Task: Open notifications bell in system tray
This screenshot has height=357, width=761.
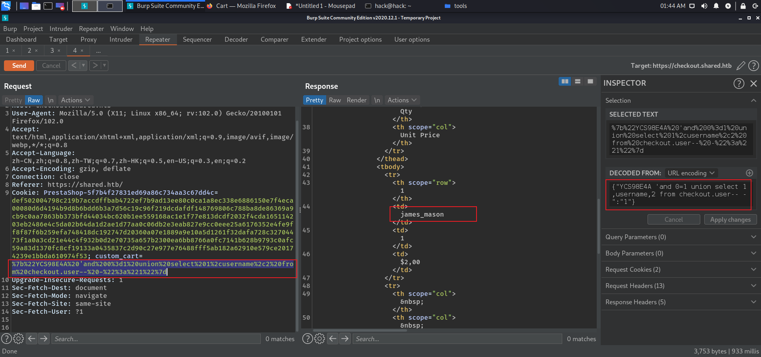Action: point(716,6)
